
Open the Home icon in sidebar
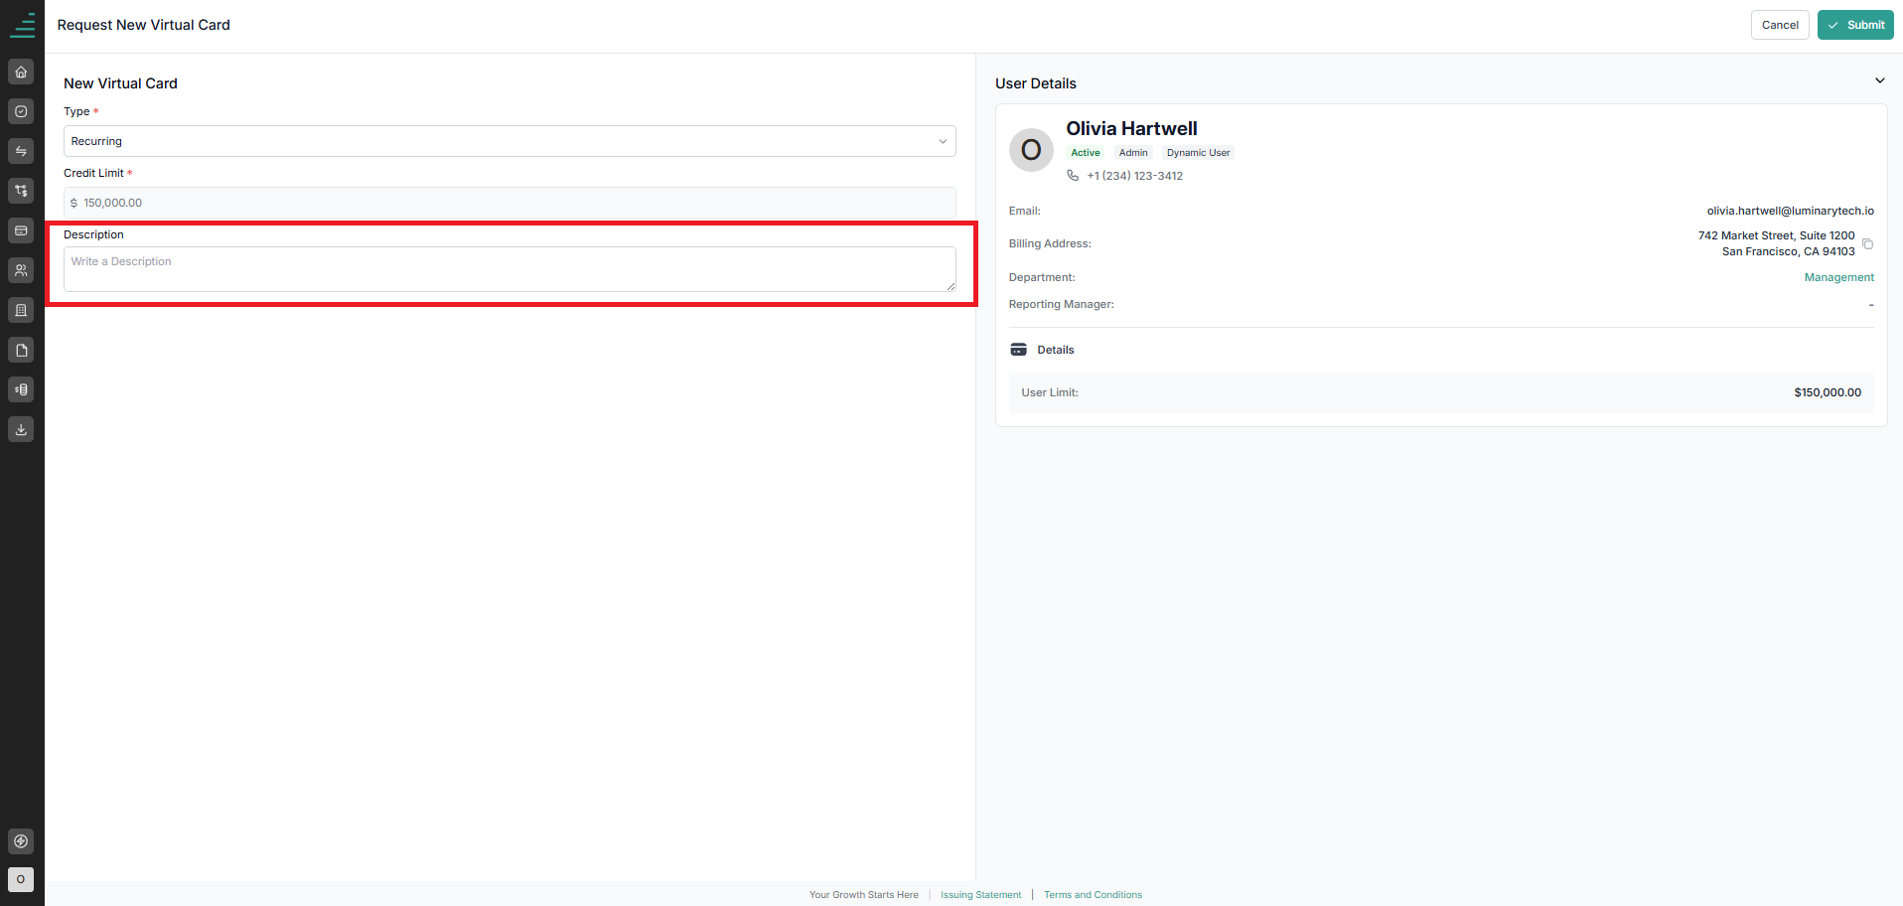tap(21, 72)
